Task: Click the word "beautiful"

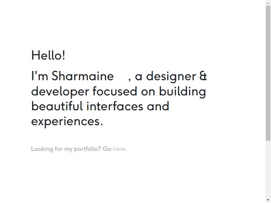Action: click(57, 106)
